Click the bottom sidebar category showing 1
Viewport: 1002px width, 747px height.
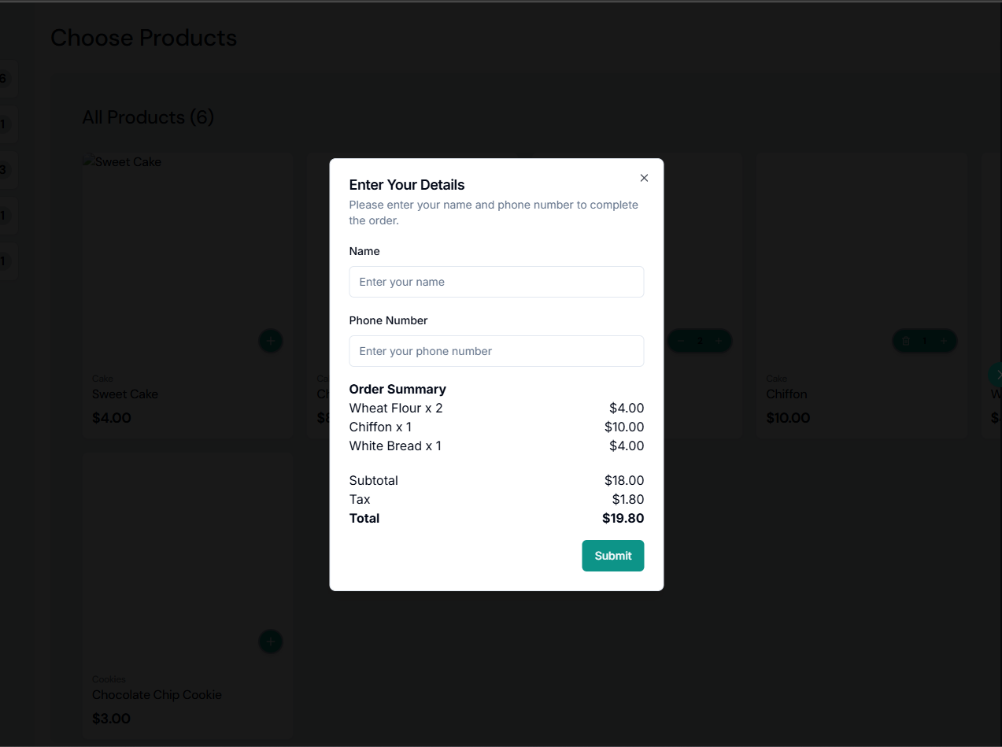(x=6, y=261)
